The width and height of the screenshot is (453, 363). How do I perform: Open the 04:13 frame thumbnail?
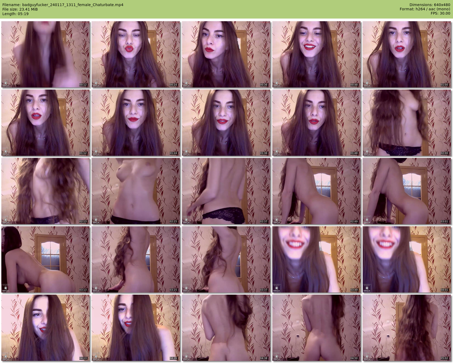(45, 328)
